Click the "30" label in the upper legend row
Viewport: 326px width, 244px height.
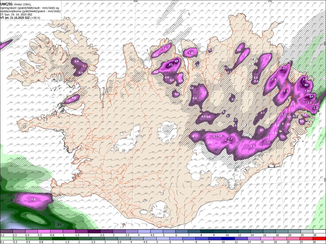click(x=315, y=235)
